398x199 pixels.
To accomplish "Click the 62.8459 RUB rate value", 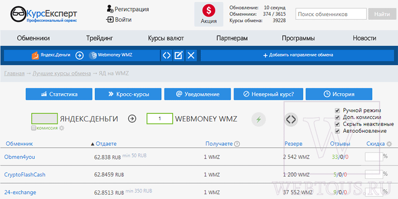I will [109, 175].
